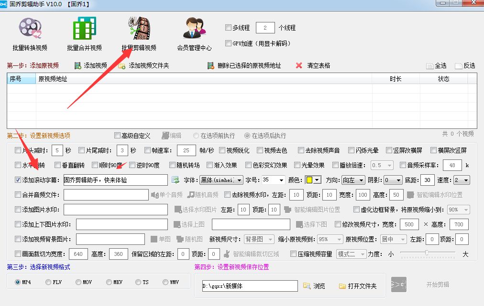Open 速度 speed dropdown
This screenshot has height=306, width=484.
point(462,180)
